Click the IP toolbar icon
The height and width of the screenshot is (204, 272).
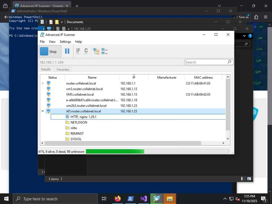point(78,51)
